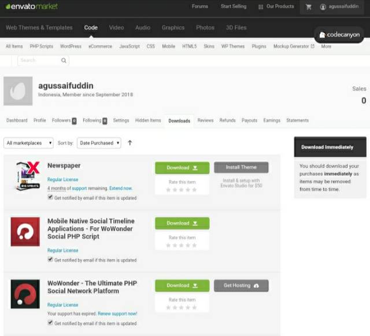Open the Reviews tab
Image resolution: width=370 pixels, height=336 pixels.
pyautogui.click(x=206, y=120)
